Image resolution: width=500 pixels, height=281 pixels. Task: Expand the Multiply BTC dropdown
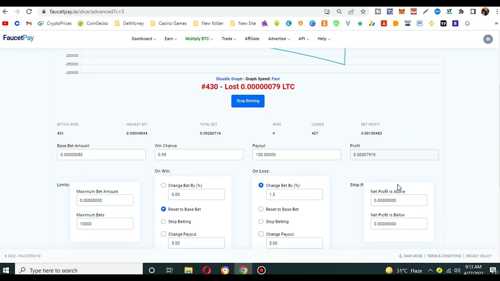pos(199,39)
